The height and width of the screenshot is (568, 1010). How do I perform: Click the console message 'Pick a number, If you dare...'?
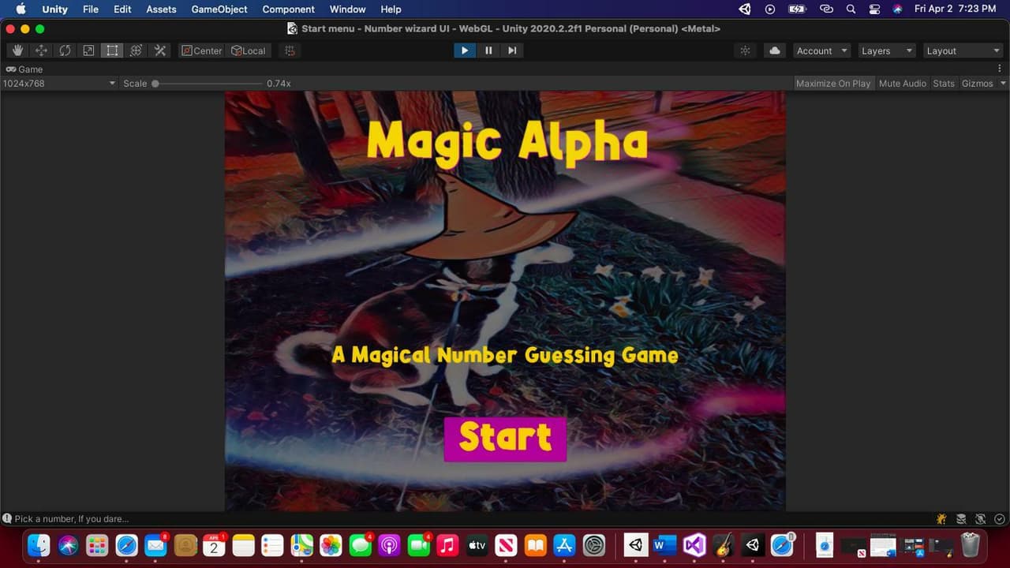click(x=71, y=519)
